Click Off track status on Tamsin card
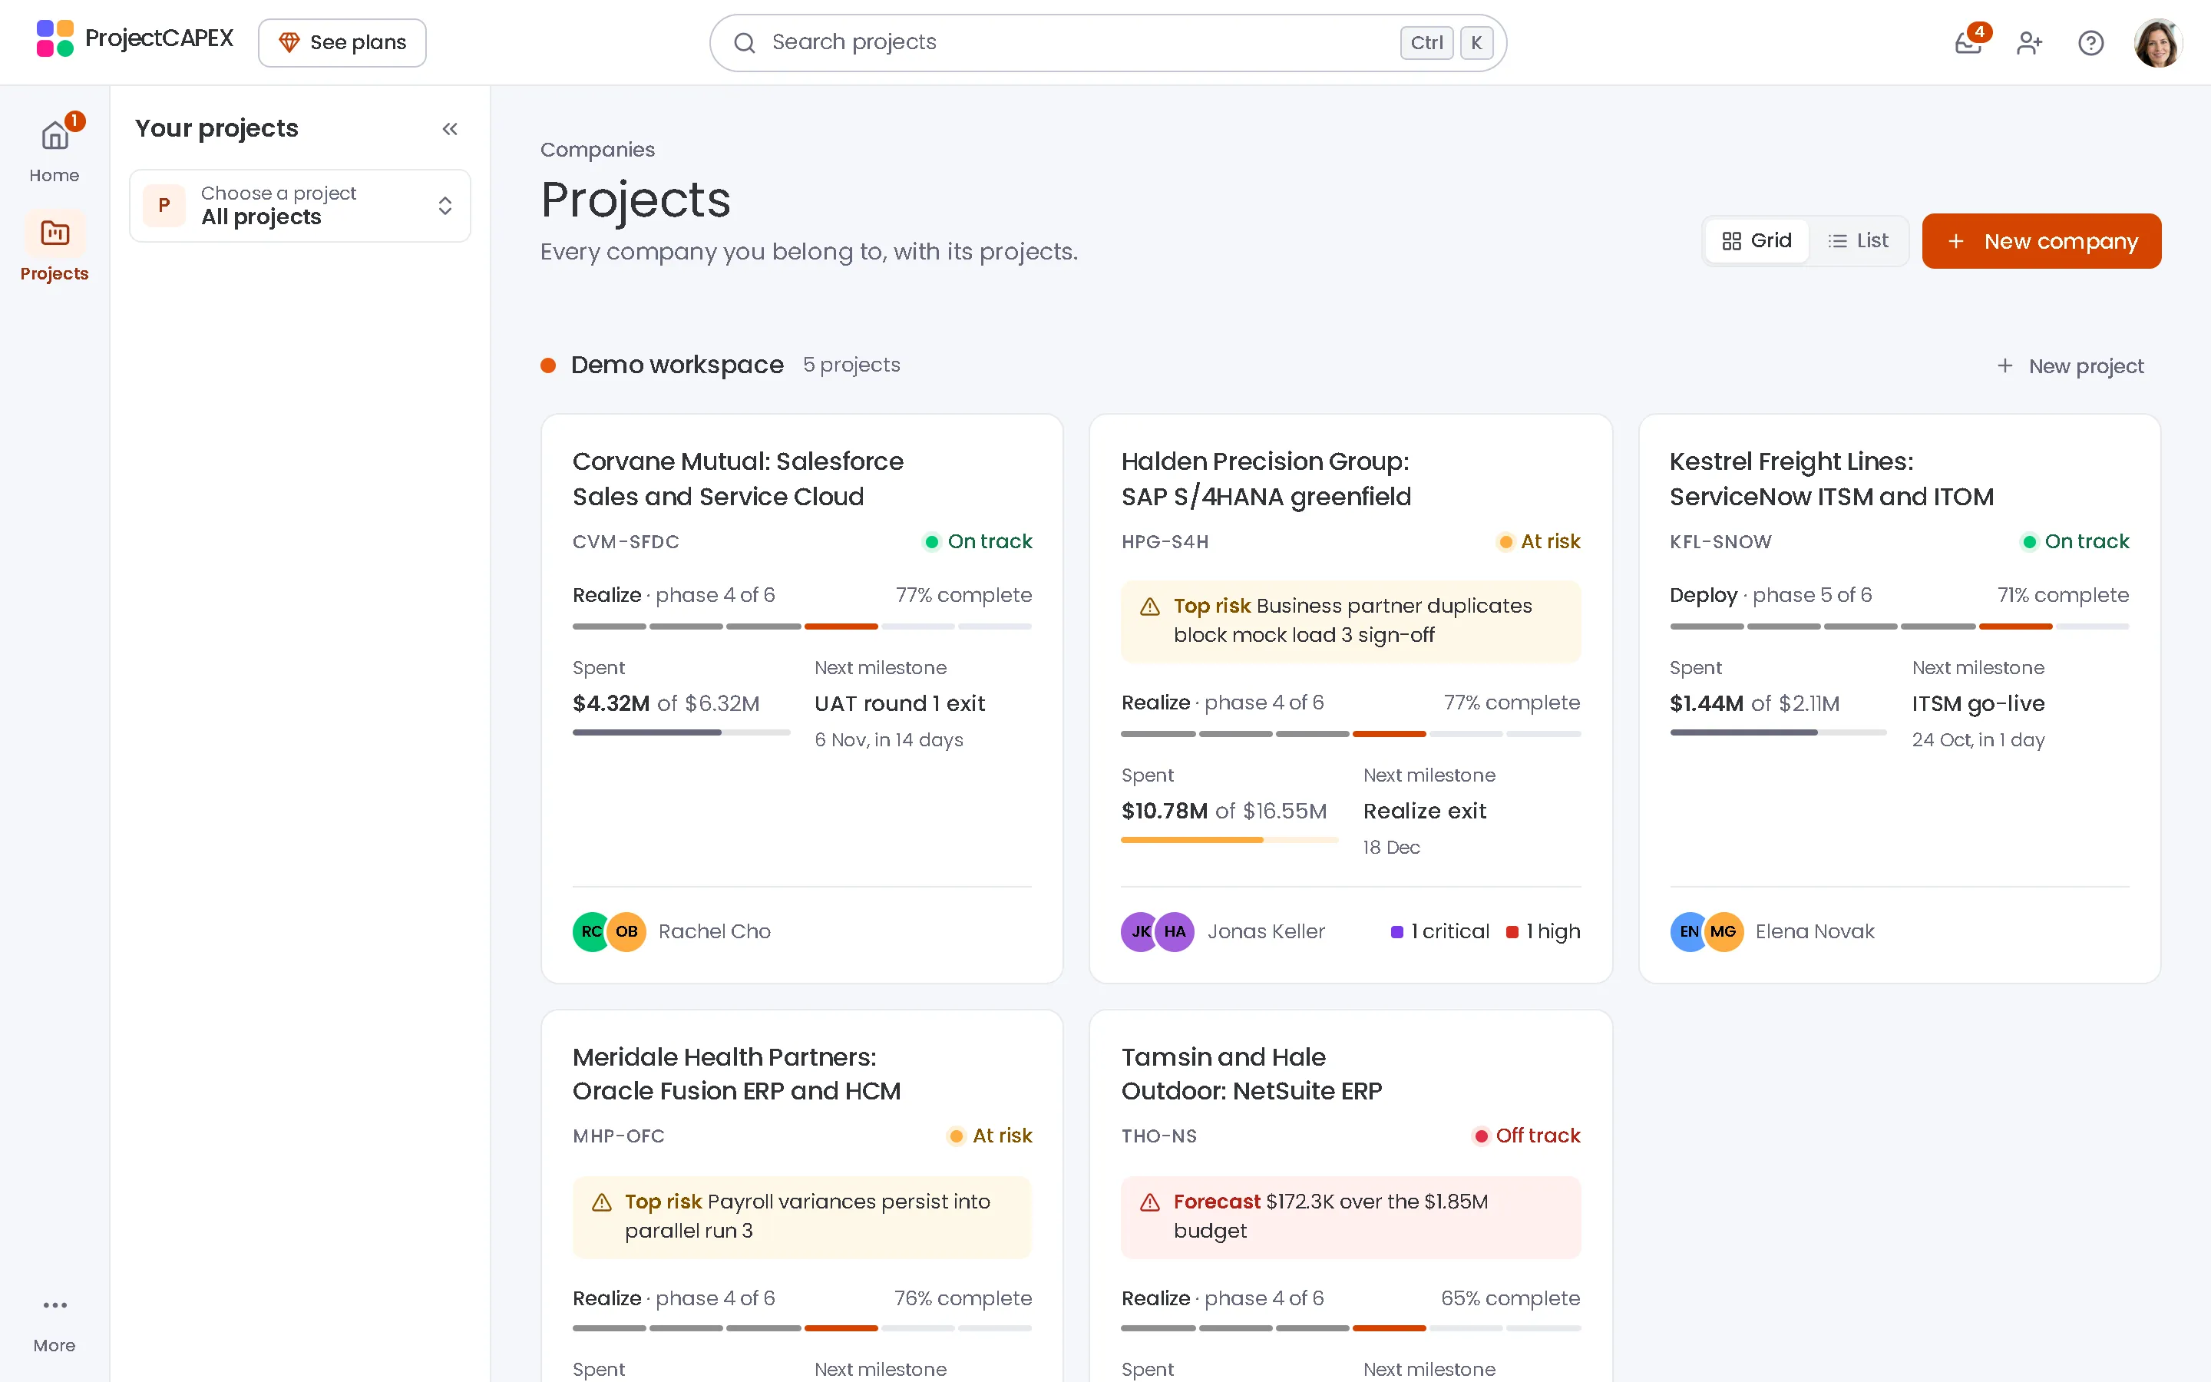2211x1382 pixels. coord(1527,1136)
